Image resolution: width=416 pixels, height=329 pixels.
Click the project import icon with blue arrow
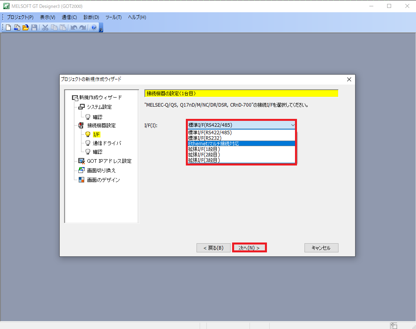pos(17,27)
